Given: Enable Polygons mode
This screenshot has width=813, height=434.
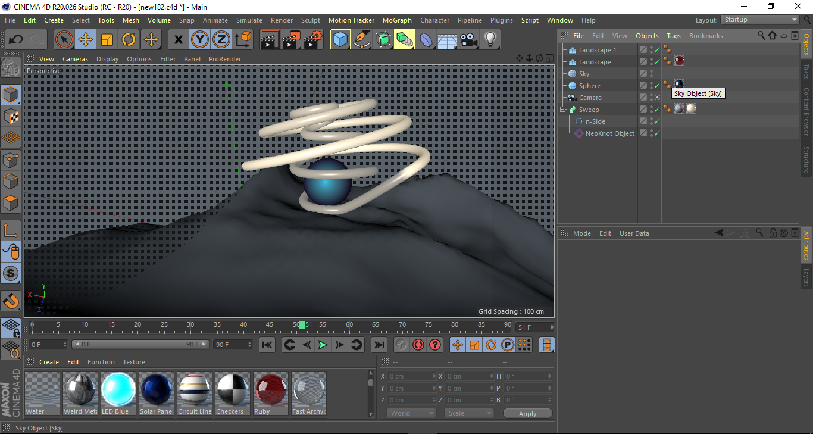Looking at the screenshot, I should tap(11, 202).
